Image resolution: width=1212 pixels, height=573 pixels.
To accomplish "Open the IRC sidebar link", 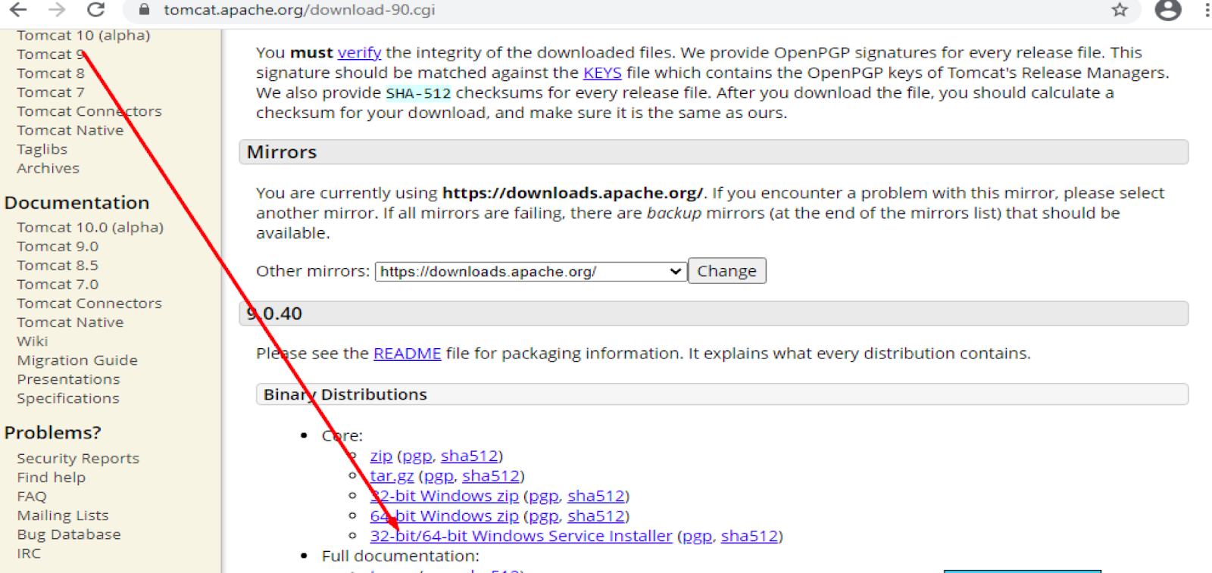I will pyautogui.click(x=29, y=553).
